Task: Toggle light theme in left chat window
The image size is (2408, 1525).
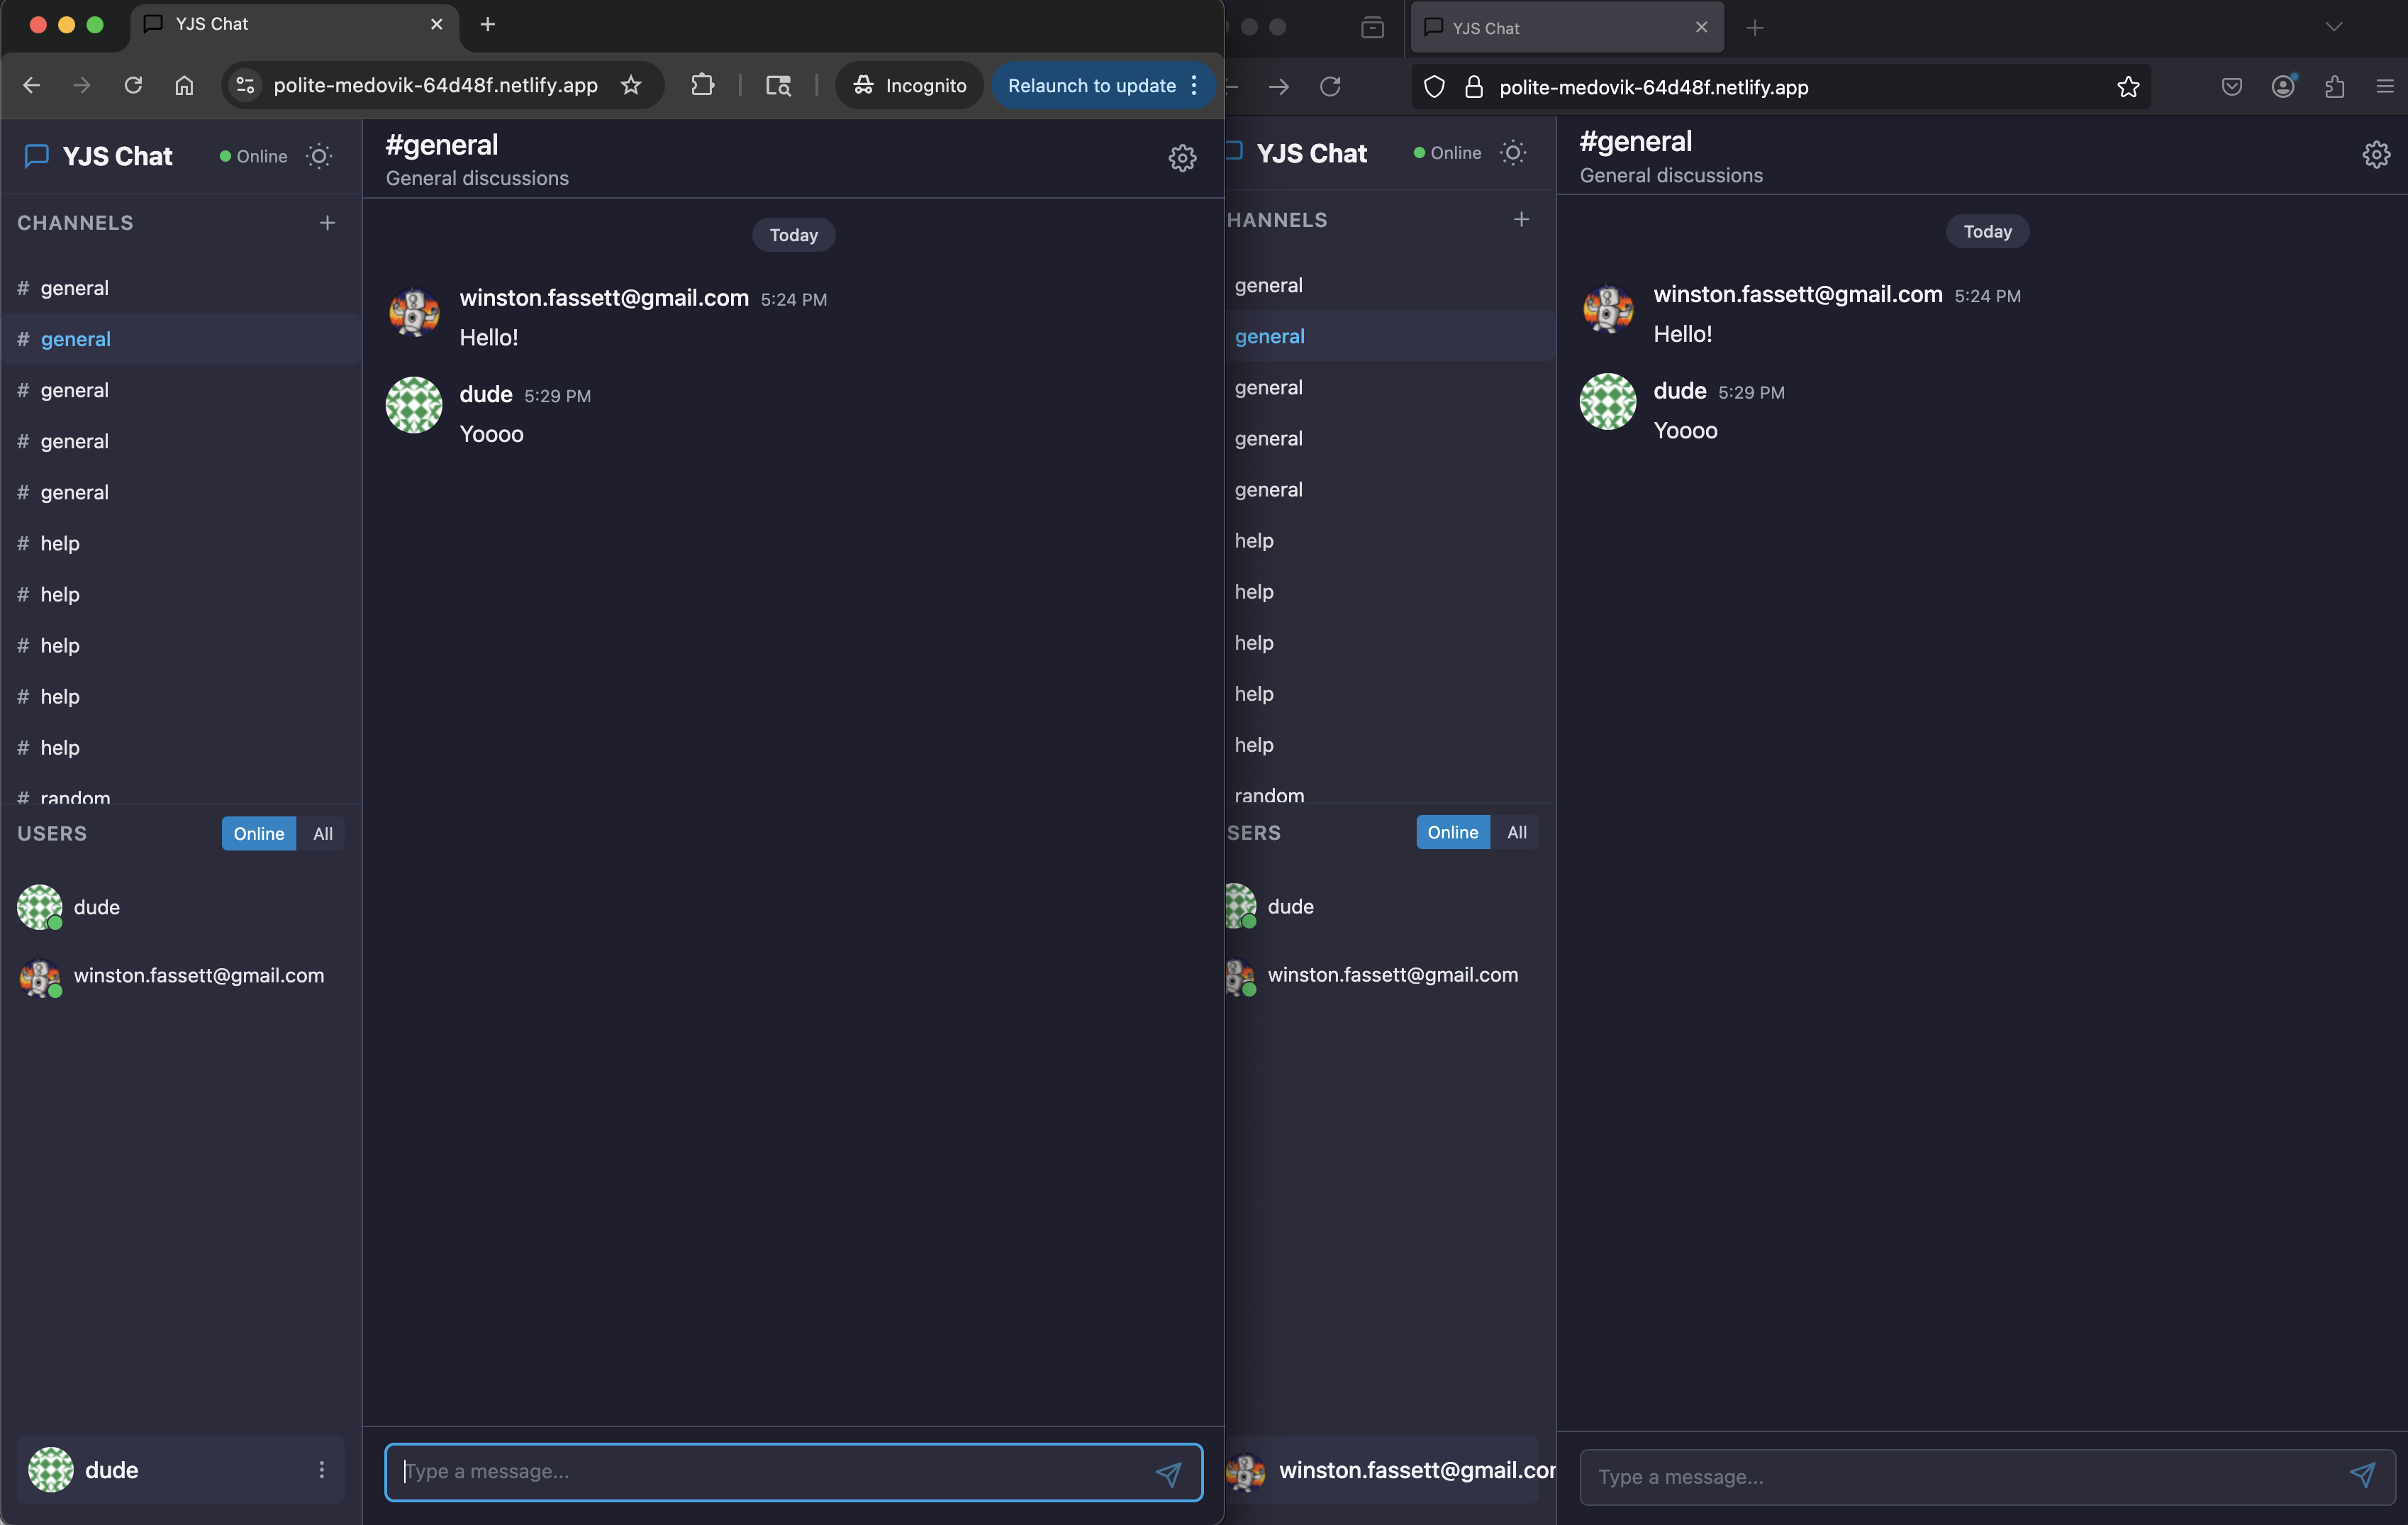Action: tap(319, 156)
